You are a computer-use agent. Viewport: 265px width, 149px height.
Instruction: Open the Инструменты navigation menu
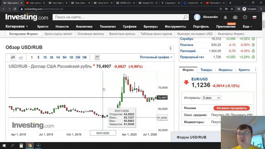click(175, 26)
